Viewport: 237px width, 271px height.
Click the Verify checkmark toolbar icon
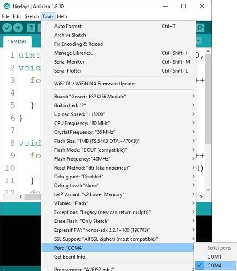click(x=7, y=28)
